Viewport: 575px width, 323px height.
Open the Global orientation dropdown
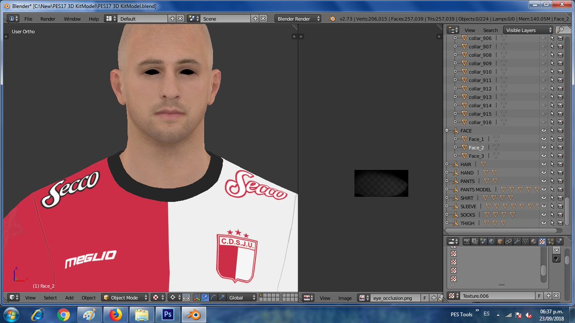(x=242, y=298)
